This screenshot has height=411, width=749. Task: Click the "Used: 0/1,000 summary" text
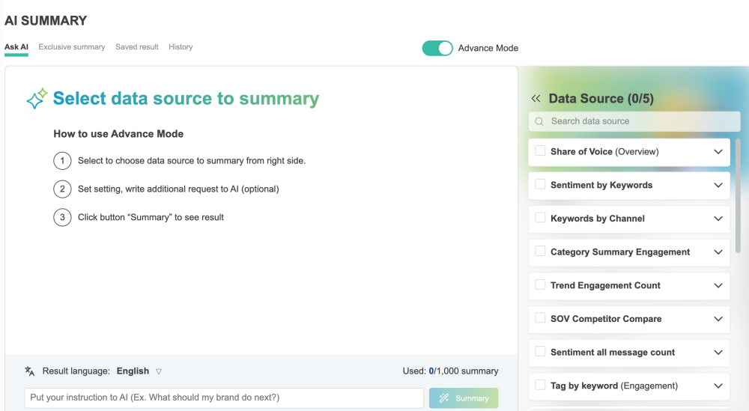coord(450,371)
